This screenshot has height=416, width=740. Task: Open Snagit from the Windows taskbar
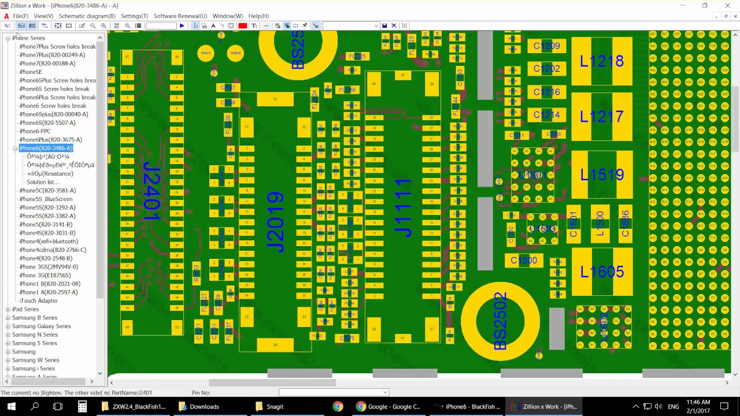269,407
